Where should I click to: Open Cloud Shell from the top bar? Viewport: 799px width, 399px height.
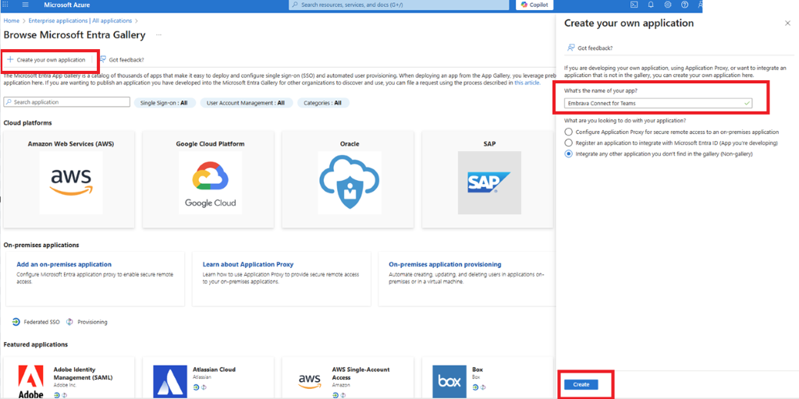(634, 5)
